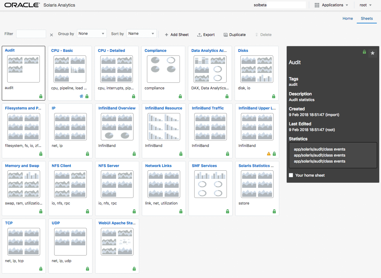Clear the filter with the X icon
381x278 pixels.
(x=51, y=35)
